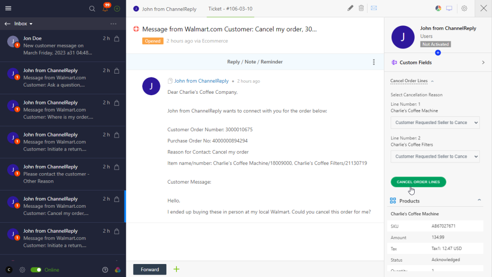The width and height of the screenshot is (492, 277).
Task: Edit ticket with the pencil icon
Action: pyautogui.click(x=350, y=8)
